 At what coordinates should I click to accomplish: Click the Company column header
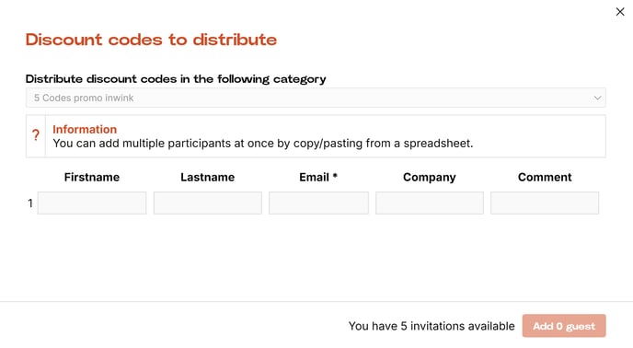coord(430,177)
